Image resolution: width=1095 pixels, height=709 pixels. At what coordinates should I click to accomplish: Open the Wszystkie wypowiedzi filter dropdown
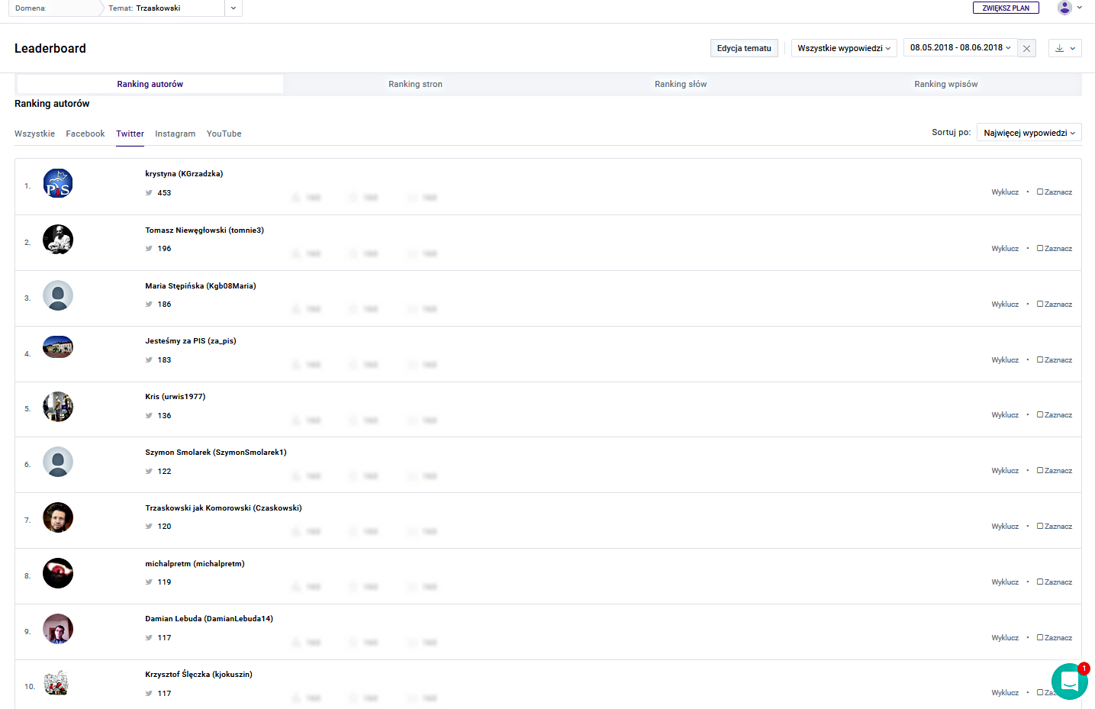click(843, 48)
